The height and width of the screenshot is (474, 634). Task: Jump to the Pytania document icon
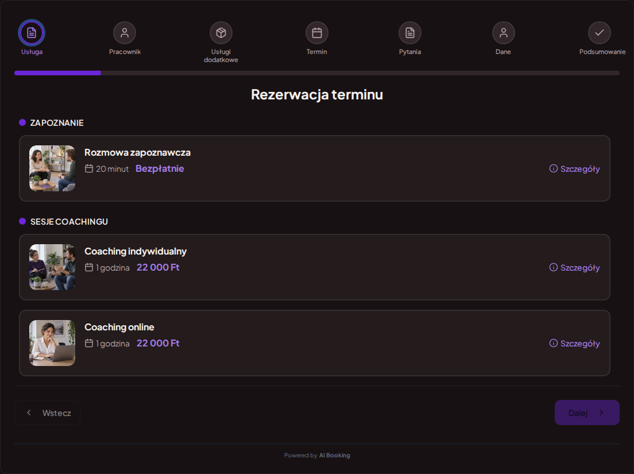pos(410,33)
